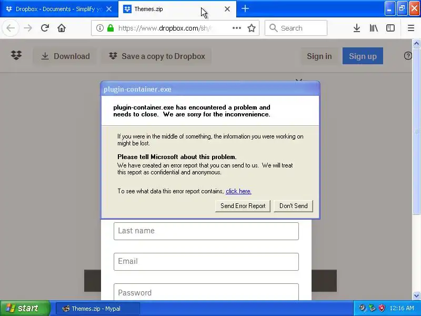Select Themes.zip - Mypal taskbar item
Image resolution: width=421 pixels, height=316 pixels.
point(97,309)
